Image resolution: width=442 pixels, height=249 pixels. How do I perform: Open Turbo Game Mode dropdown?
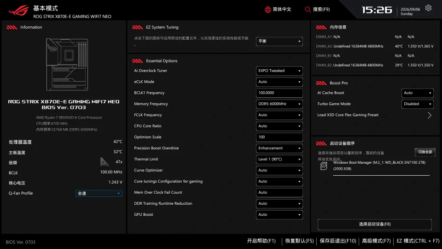tap(417, 104)
